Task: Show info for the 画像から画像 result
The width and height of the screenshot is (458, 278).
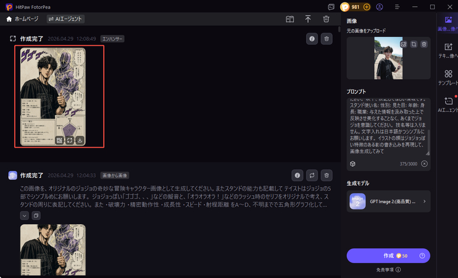Action: 298,175
